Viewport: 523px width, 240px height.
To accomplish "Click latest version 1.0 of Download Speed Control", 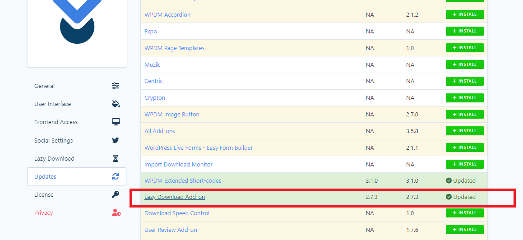I will click(x=410, y=213).
